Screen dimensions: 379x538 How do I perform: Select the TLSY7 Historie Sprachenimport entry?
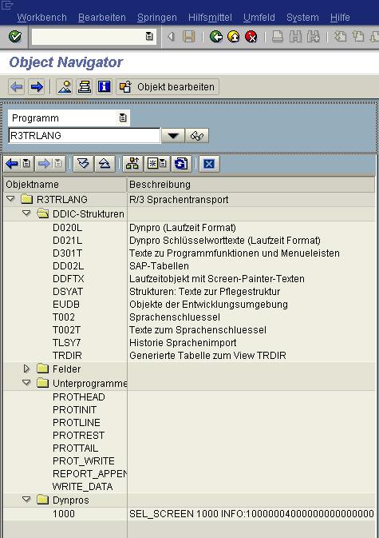tap(67, 343)
